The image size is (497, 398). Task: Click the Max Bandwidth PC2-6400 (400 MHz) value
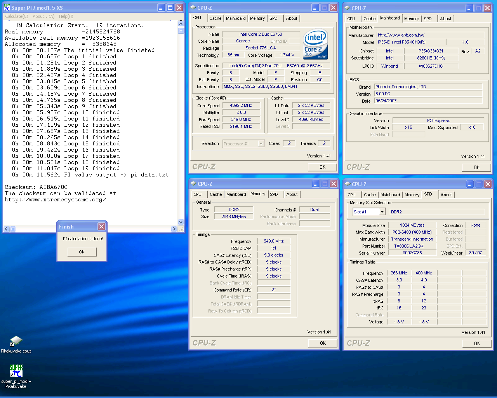point(412,232)
